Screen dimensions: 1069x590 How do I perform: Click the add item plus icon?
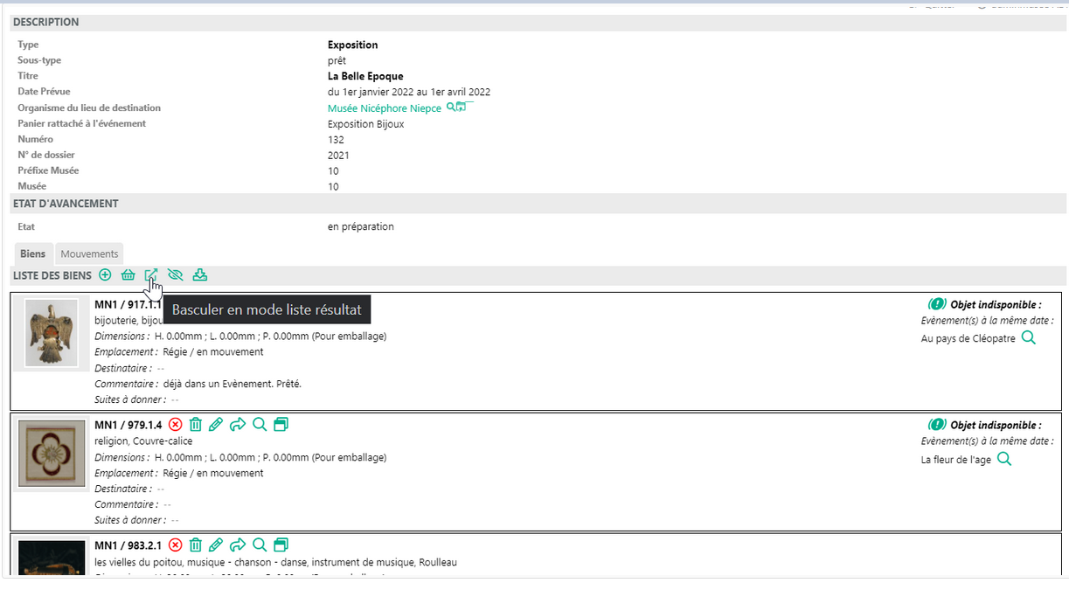(105, 275)
